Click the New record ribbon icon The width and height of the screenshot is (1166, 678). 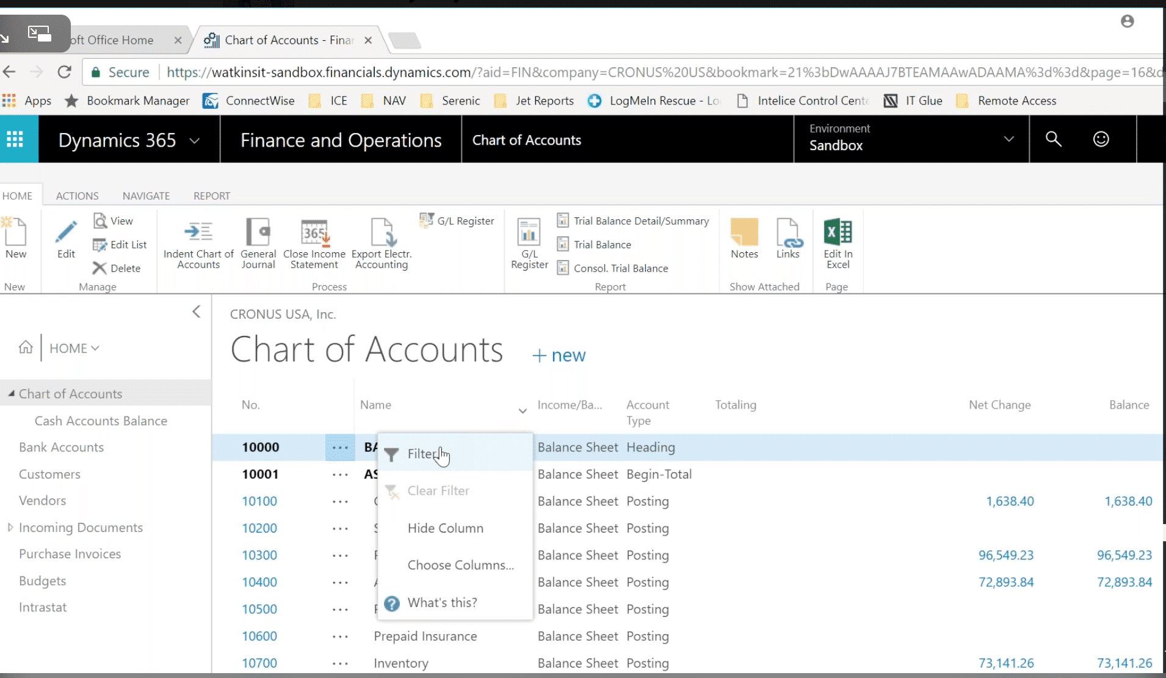(x=15, y=238)
